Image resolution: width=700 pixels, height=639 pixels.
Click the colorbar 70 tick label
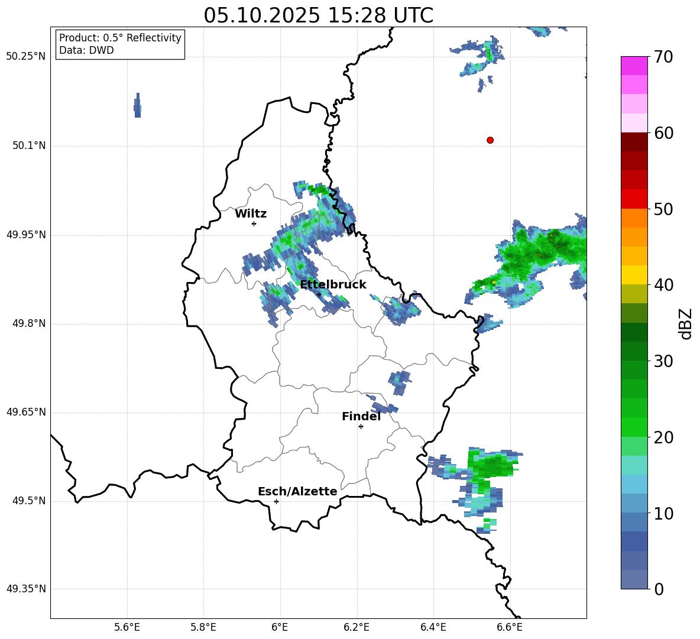(x=663, y=57)
